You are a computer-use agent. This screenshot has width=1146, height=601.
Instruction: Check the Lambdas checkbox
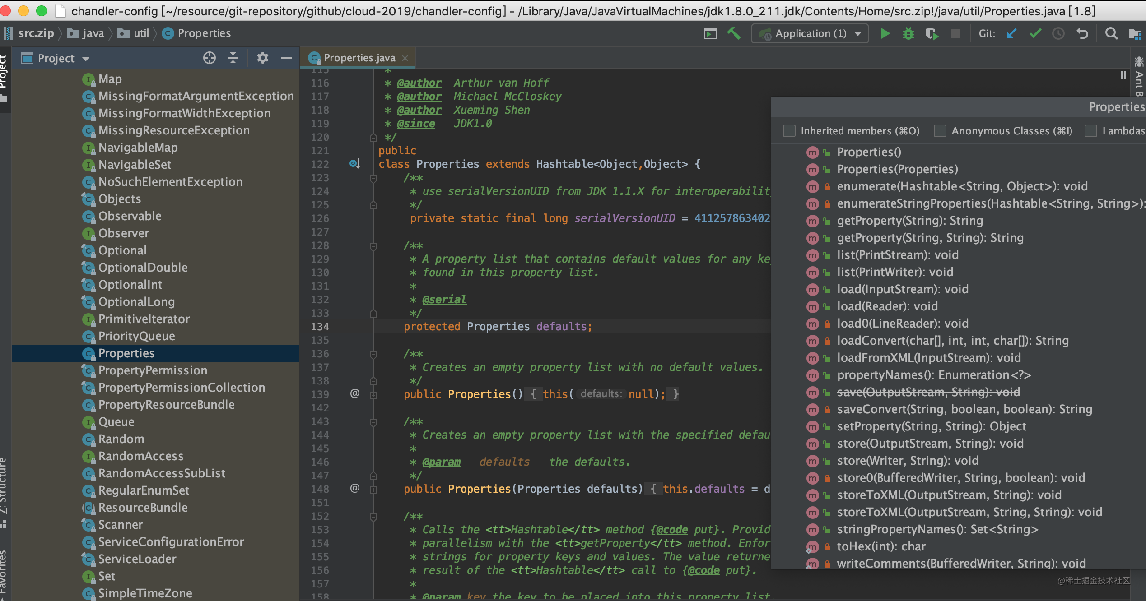click(1091, 131)
